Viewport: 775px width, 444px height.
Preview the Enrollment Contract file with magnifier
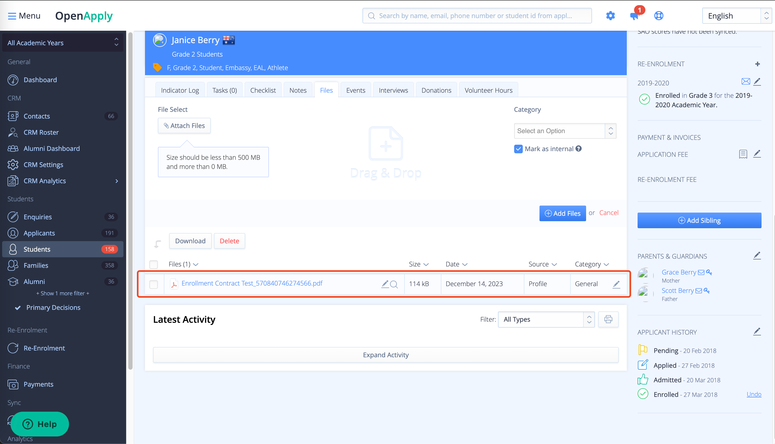tap(394, 284)
